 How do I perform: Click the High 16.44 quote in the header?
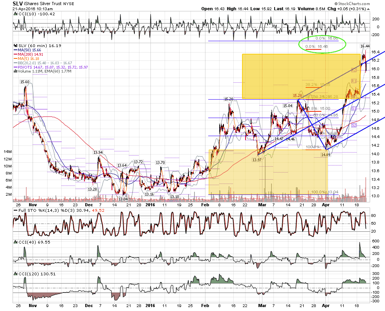237,9
